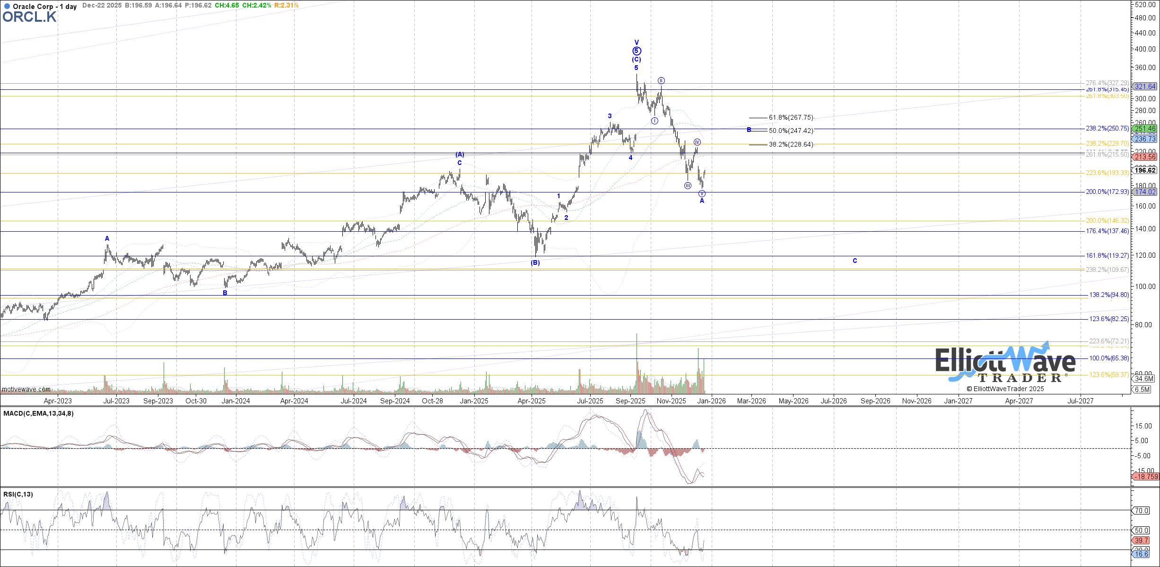This screenshot has height=567, width=1160.
Task: Select the green 251.46 price axis tag
Action: coord(1145,129)
